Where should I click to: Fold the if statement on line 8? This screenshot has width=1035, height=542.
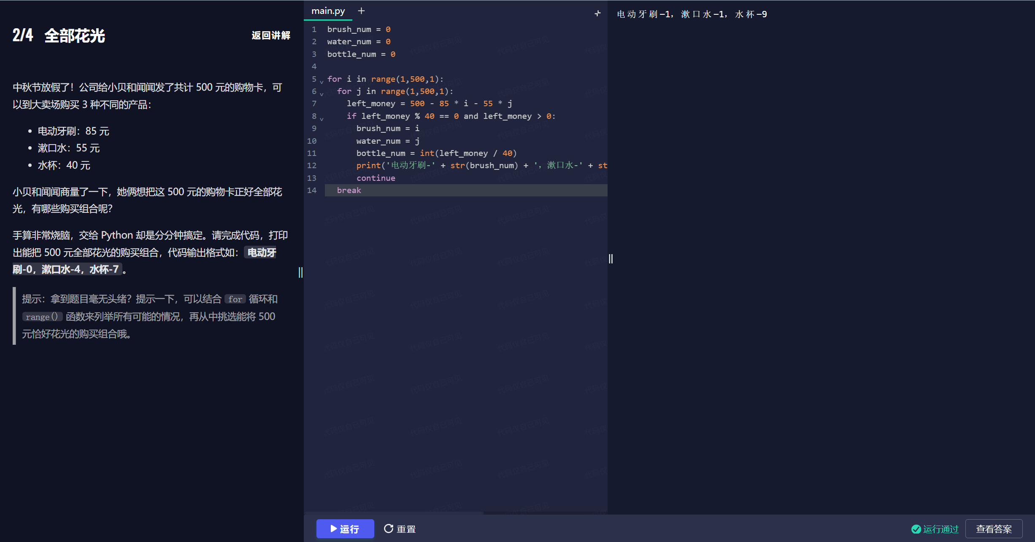322,119
